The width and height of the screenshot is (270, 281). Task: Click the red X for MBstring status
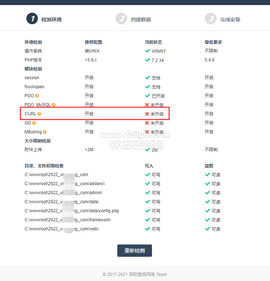(x=147, y=132)
